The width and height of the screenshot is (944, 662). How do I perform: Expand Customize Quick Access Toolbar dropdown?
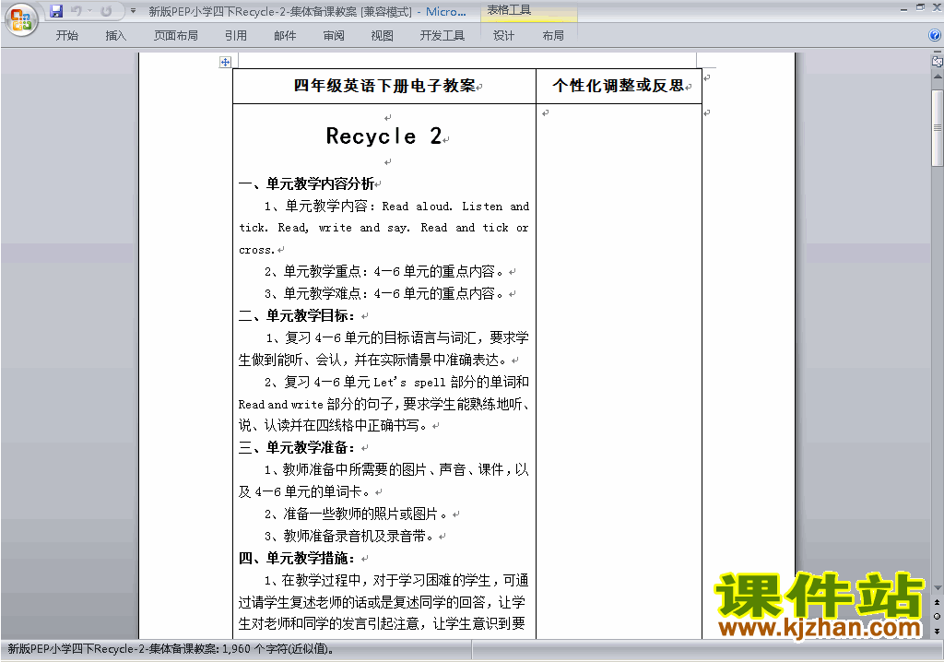point(133,11)
